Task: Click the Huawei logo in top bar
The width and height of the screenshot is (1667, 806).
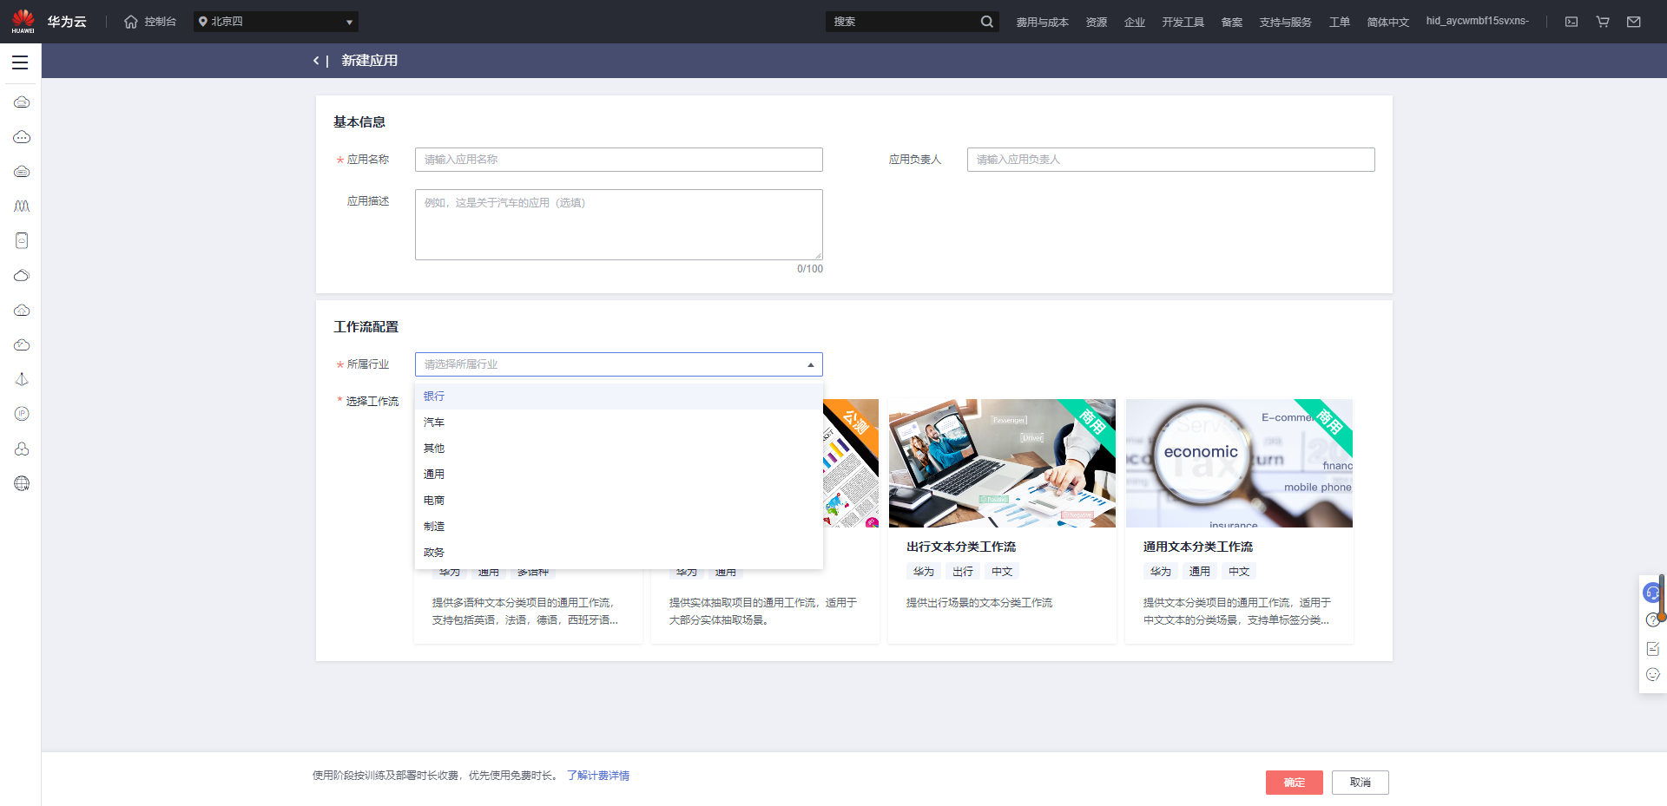Action: [x=23, y=21]
